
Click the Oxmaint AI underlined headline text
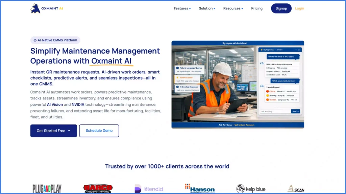(x=112, y=61)
